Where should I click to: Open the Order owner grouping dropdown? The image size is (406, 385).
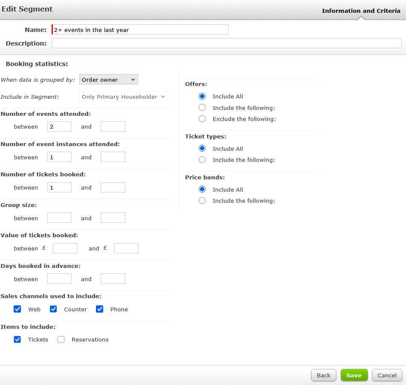click(108, 80)
